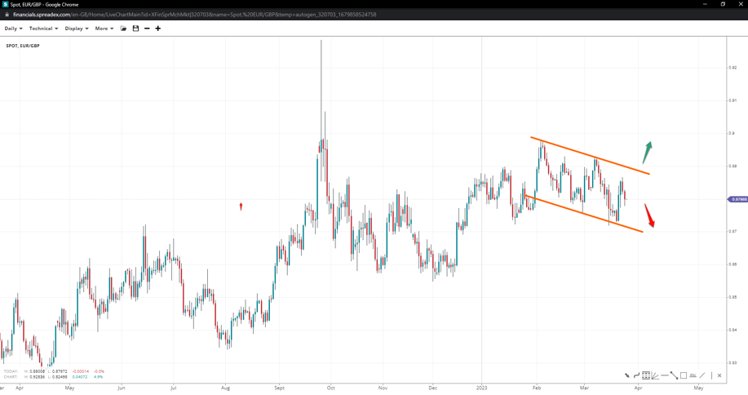Image resolution: width=748 pixels, height=395 pixels.
Task: Click the current price label on axis
Action: 738,199
